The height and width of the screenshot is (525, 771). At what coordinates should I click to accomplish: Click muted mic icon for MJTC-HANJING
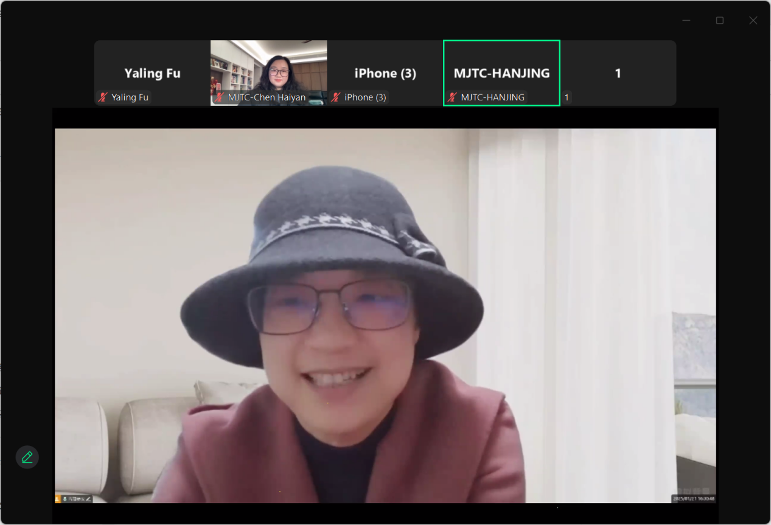pyautogui.click(x=452, y=97)
